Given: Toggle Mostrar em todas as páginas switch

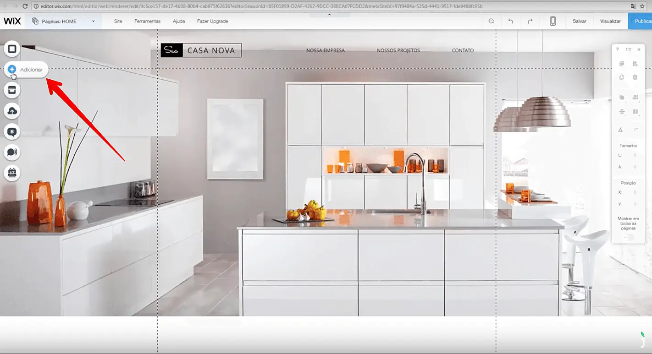Looking at the screenshot, I should pos(629,237).
